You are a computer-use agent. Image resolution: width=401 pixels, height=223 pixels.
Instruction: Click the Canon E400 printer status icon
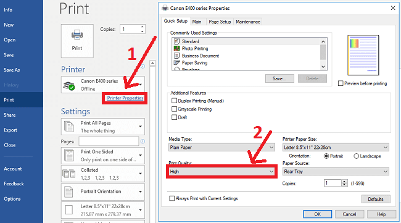point(69,86)
